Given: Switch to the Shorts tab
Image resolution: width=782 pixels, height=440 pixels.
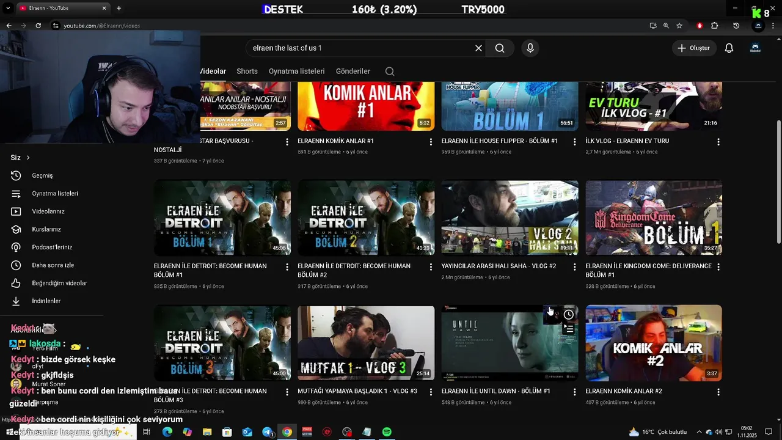Looking at the screenshot, I should pyautogui.click(x=247, y=71).
